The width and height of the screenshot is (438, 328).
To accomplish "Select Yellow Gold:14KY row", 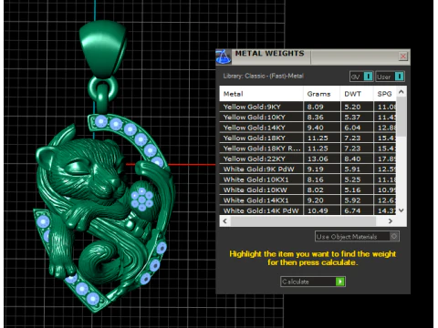I will point(308,128).
